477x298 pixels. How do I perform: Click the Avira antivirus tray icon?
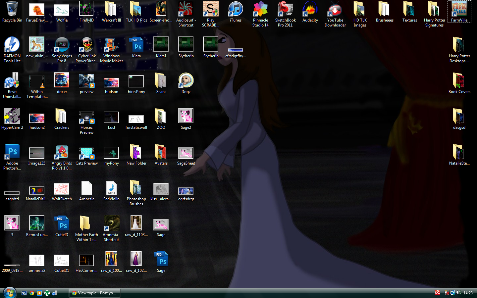(x=438, y=293)
